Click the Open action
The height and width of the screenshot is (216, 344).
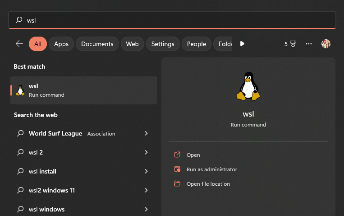pyautogui.click(x=193, y=155)
